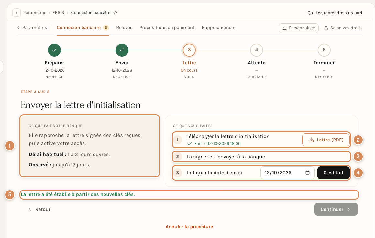Click heading Envoyer la lettre d'initialisation

pos(81,105)
